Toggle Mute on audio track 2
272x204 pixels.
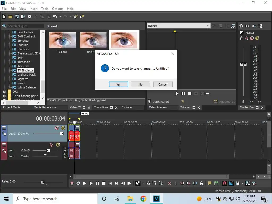point(52,145)
